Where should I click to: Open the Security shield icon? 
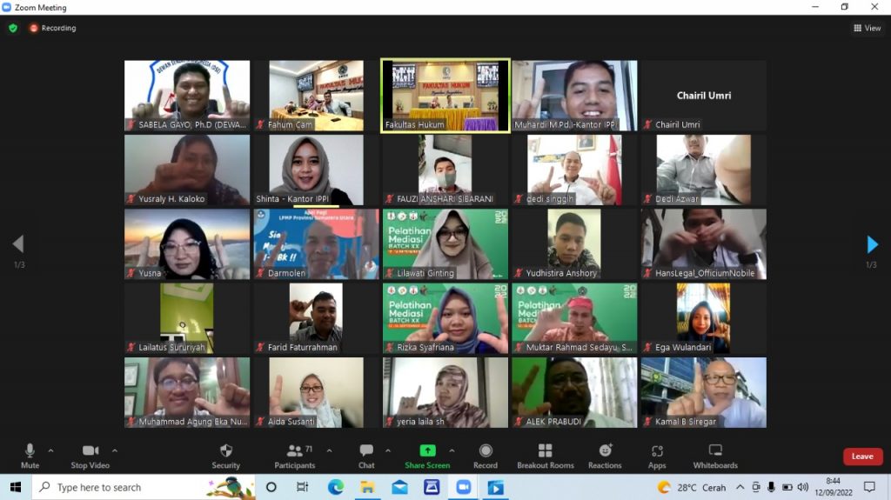point(225,450)
